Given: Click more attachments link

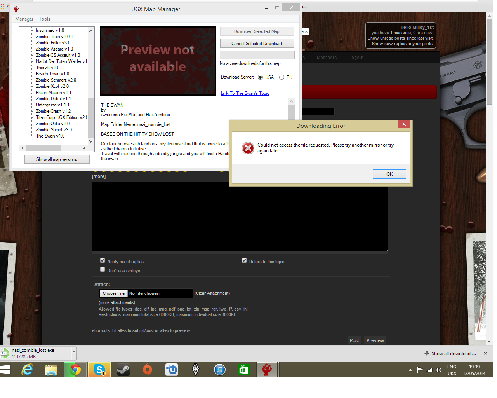Looking at the screenshot, I should 117,303.
